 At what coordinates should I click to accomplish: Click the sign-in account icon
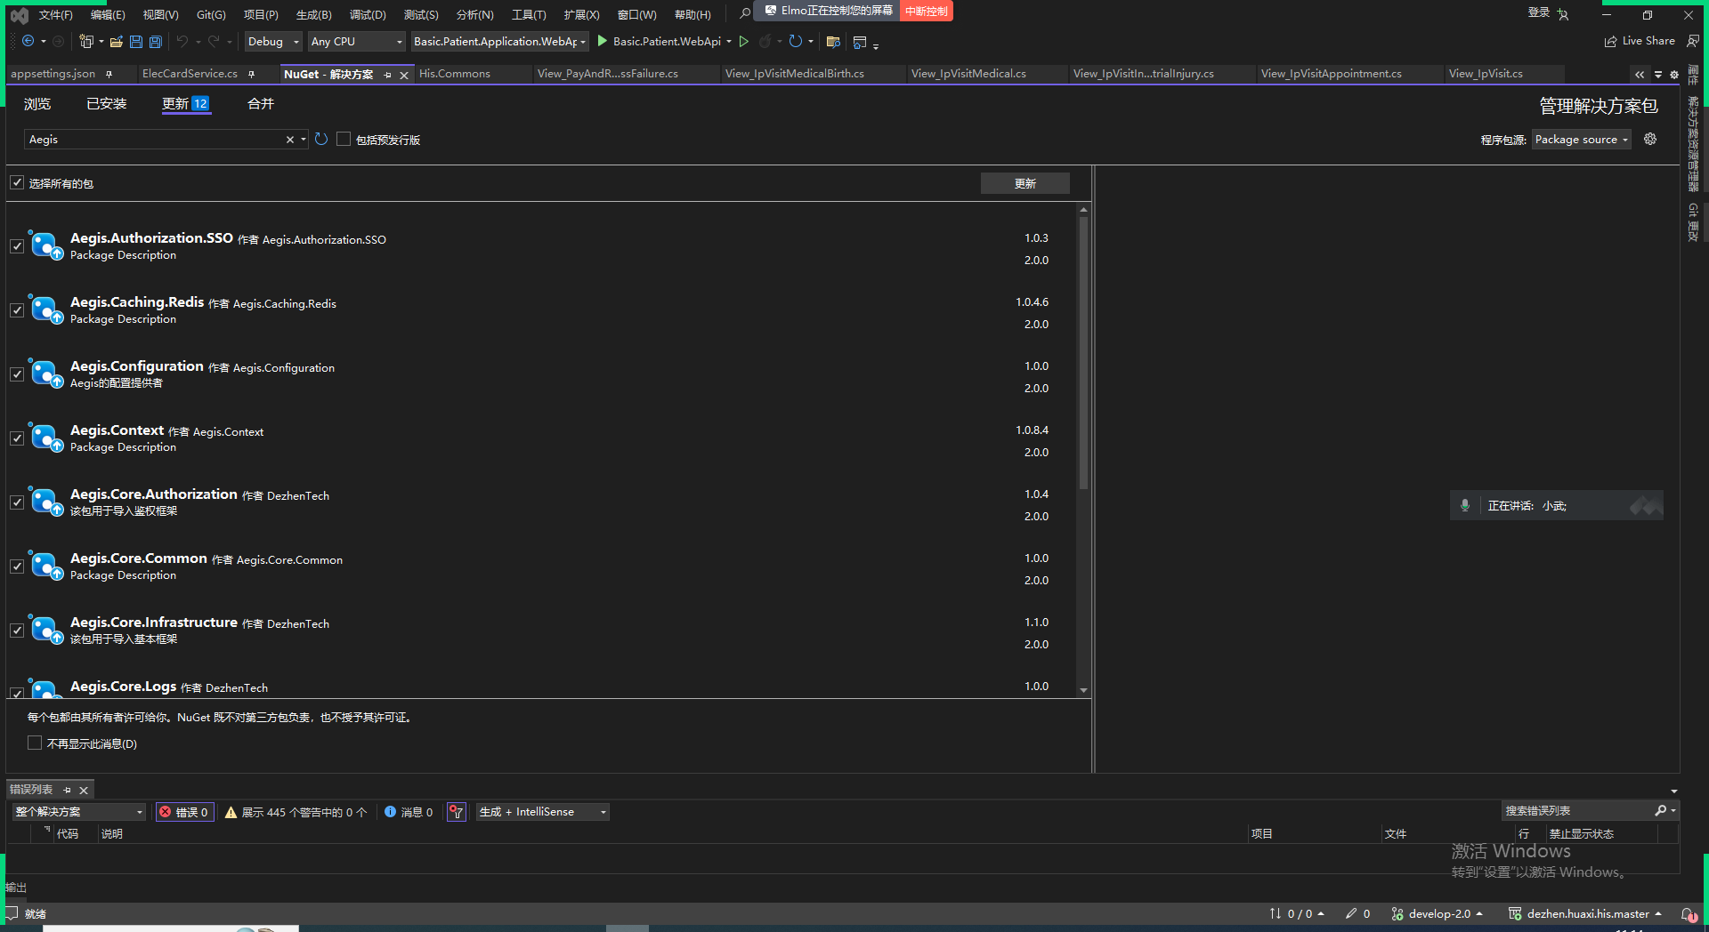pyautogui.click(x=1563, y=14)
